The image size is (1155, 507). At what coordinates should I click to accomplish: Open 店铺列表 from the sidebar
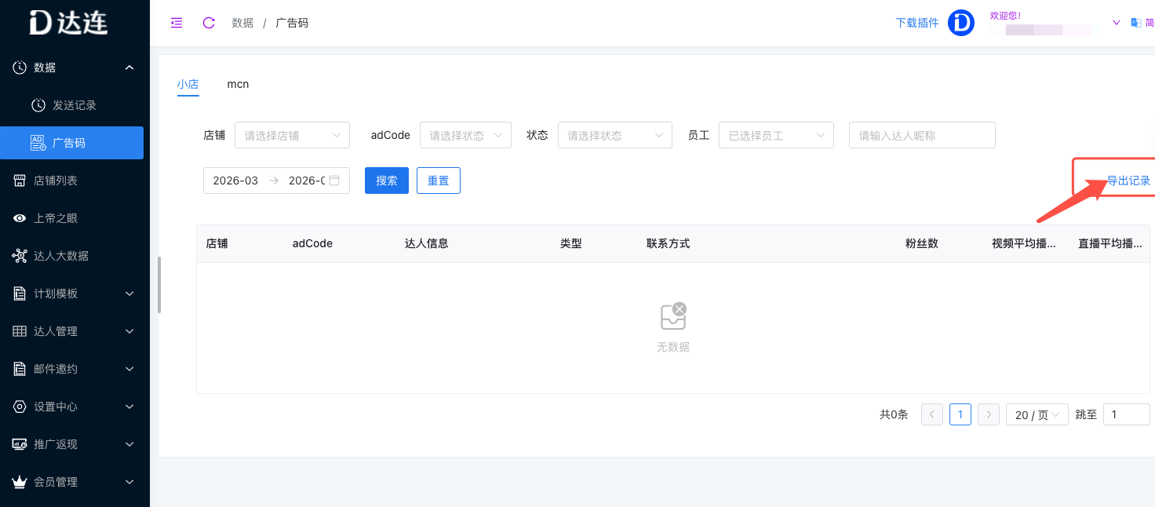(x=56, y=181)
